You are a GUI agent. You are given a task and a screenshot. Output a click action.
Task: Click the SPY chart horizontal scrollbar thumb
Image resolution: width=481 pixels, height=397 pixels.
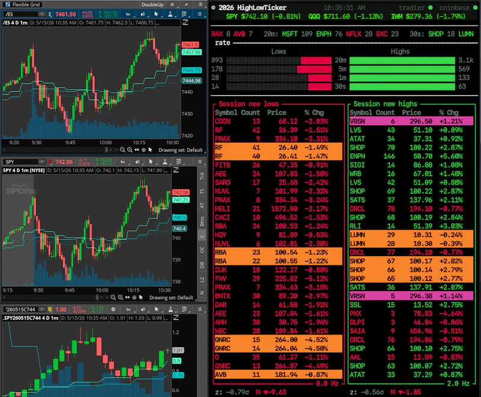[97, 298]
